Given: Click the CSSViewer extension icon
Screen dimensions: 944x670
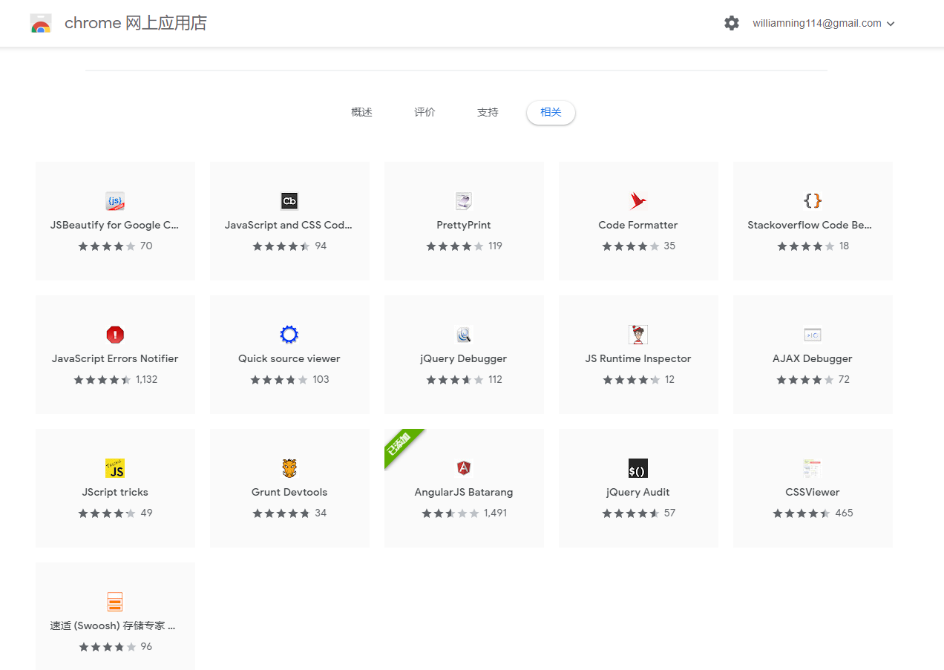Looking at the screenshot, I should (813, 468).
